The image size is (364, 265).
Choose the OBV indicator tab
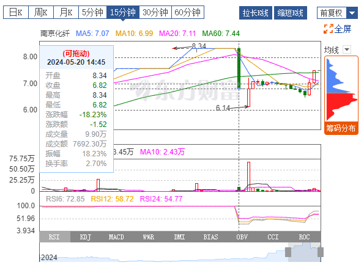(x=242, y=237)
